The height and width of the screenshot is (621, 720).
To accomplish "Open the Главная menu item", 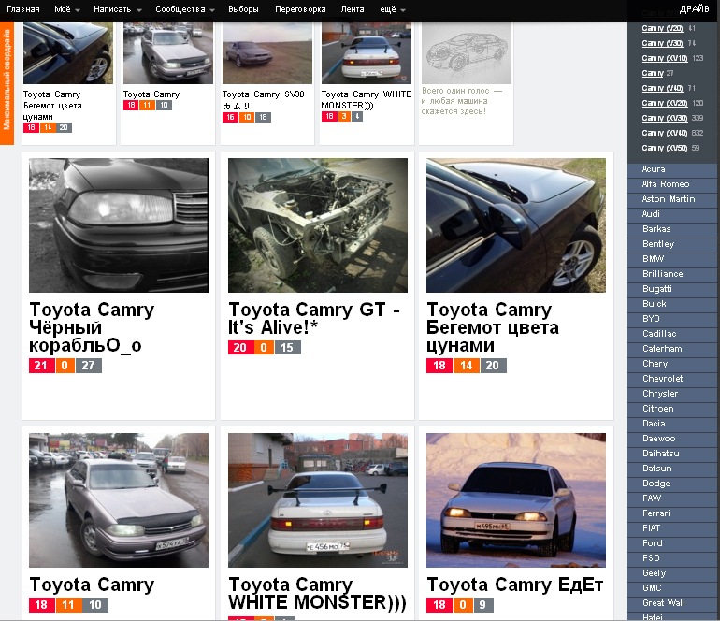I will [x=23, y=9].
